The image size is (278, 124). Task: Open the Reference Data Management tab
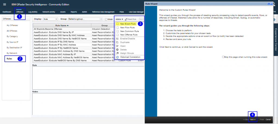pyautogui.click(x=103, y=12)
